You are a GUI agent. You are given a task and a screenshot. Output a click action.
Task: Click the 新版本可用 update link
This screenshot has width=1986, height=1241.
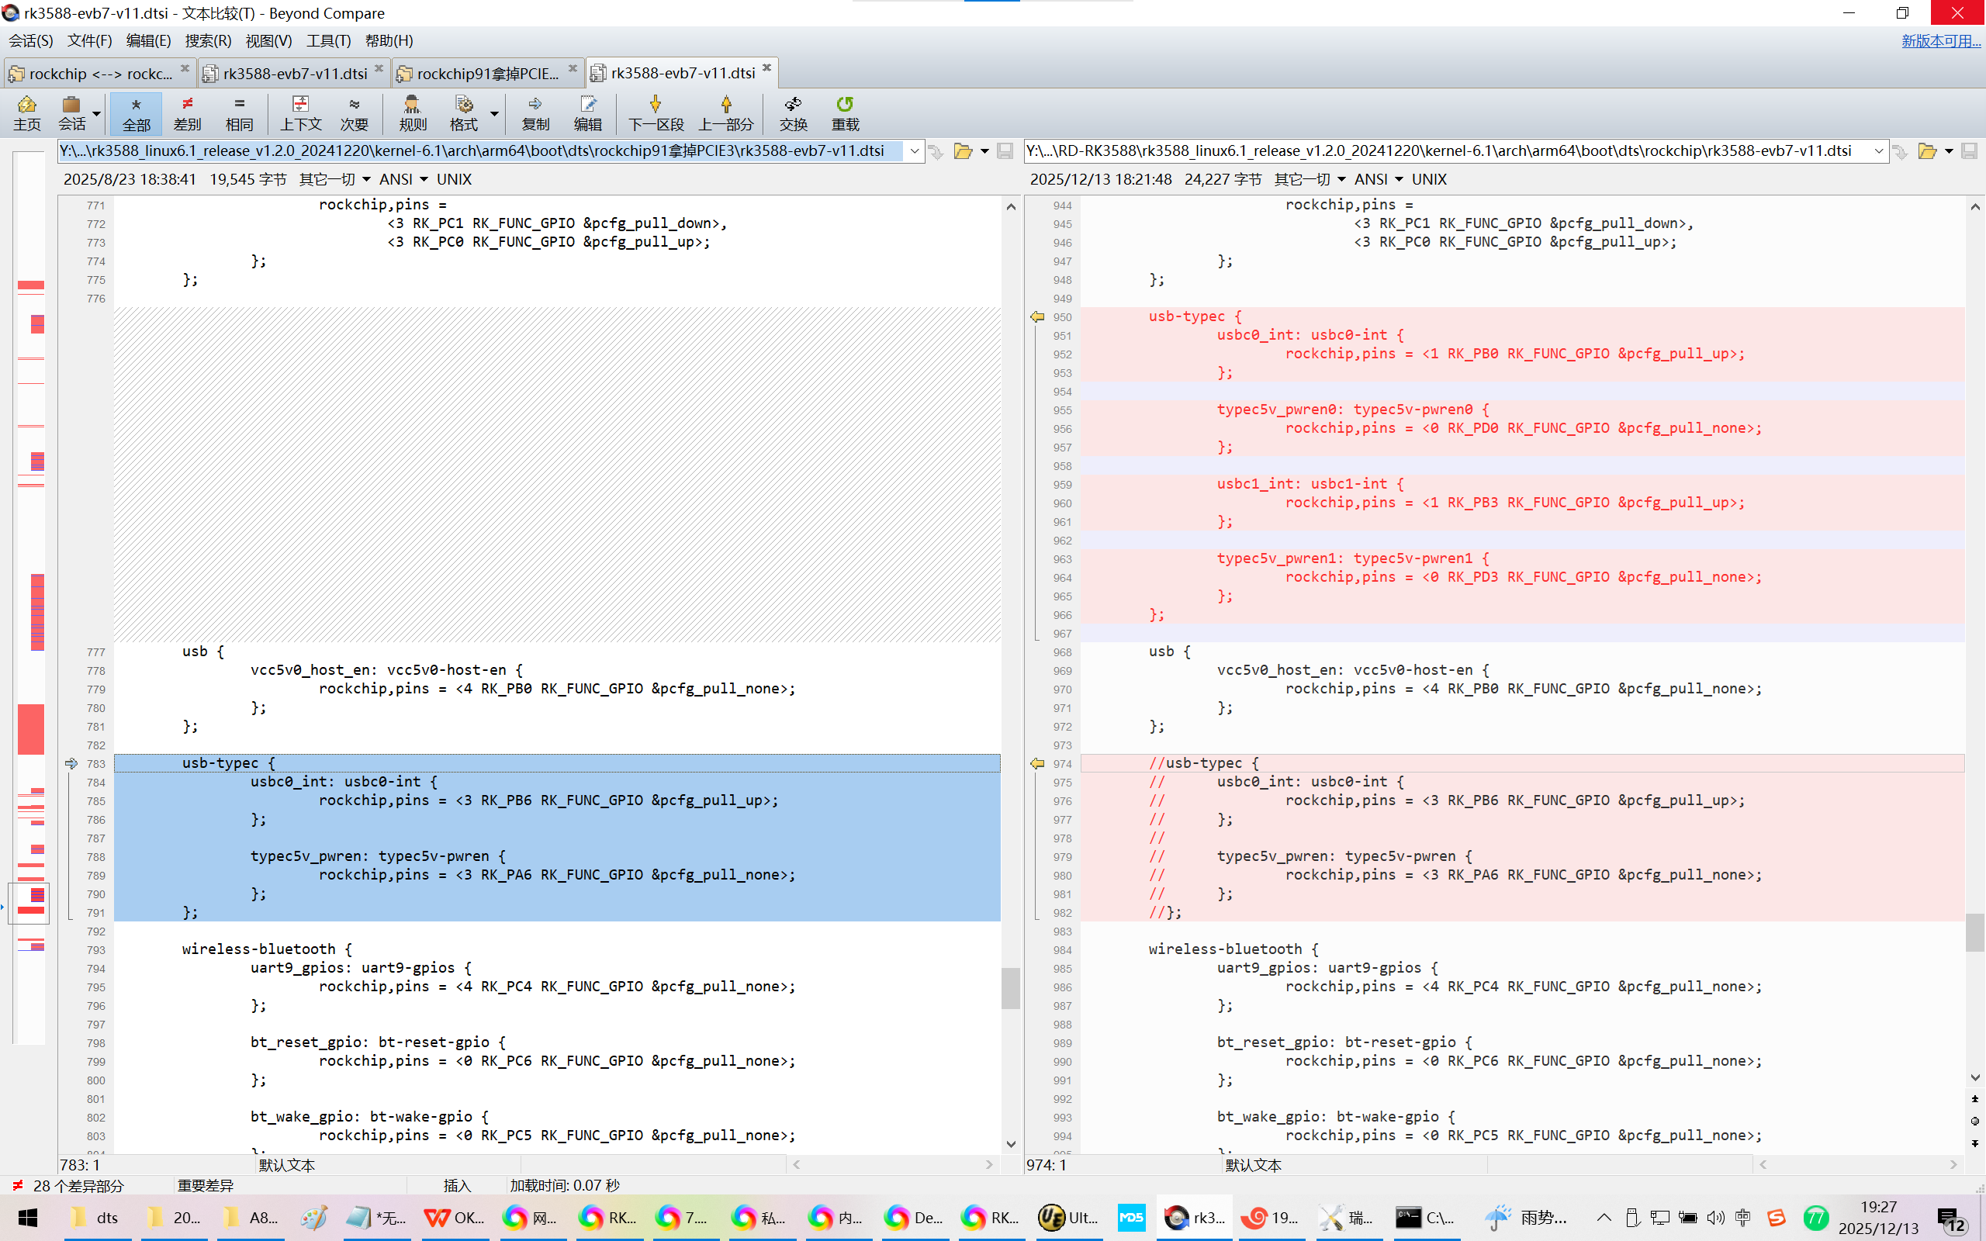click(1940, 40)
